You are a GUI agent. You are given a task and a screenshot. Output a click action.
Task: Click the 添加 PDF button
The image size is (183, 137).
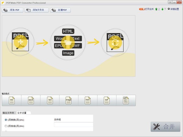click(13, 10)
